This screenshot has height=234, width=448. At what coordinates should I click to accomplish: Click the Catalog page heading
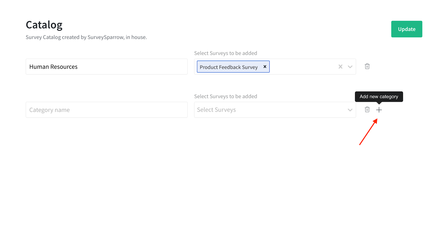coord(44,25)
